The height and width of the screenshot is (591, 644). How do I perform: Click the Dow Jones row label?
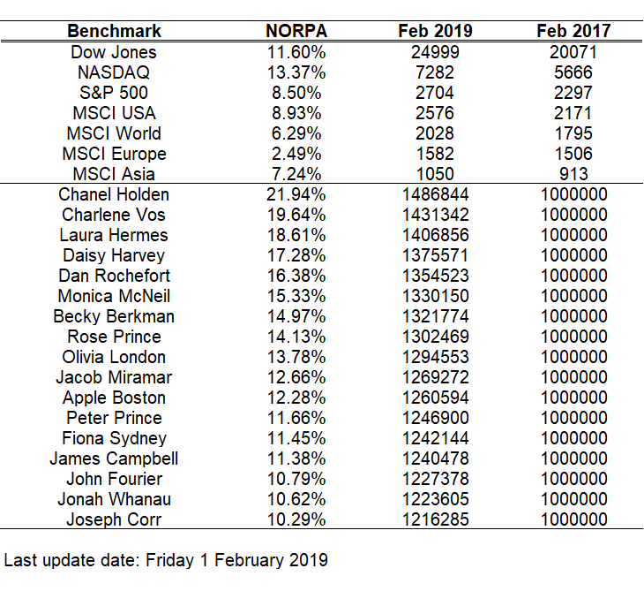click(114, 52)
